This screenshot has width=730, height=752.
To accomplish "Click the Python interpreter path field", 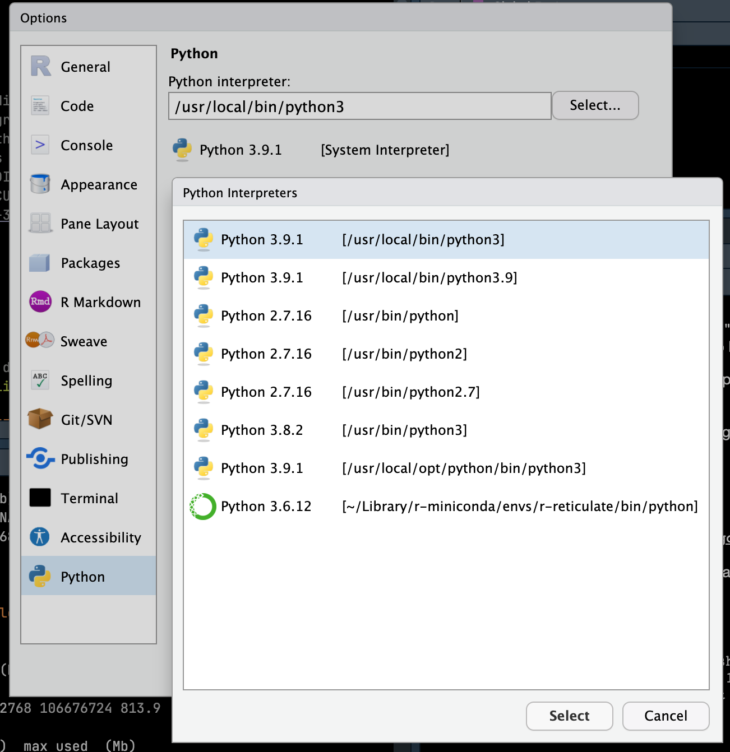I will tap(359, 106).
